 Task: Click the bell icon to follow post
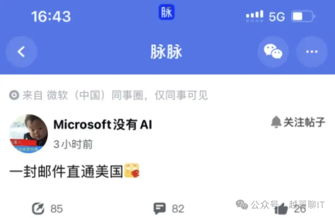(x=276, y=122)
